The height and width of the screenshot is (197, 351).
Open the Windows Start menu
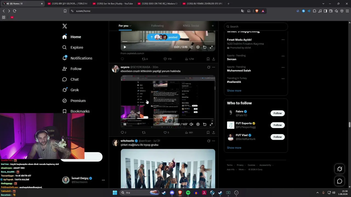tap(115, 193)
